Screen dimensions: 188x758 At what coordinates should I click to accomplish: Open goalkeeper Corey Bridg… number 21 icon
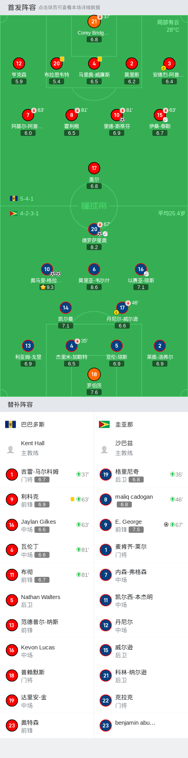[94, 21]
